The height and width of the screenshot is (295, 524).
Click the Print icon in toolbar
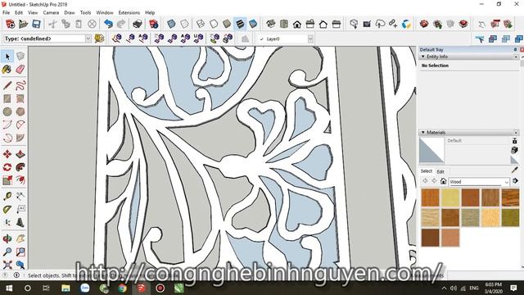click(138, 24)
